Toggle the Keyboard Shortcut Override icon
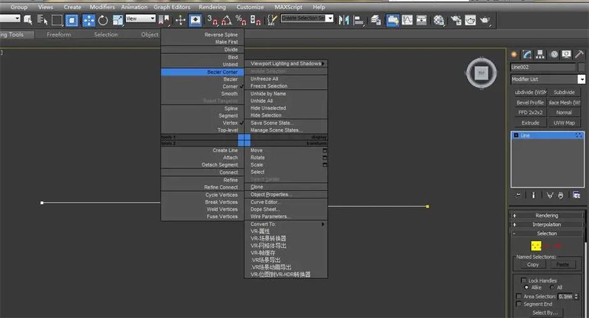The width and height of the screenshot is (589, 318). 195,20
